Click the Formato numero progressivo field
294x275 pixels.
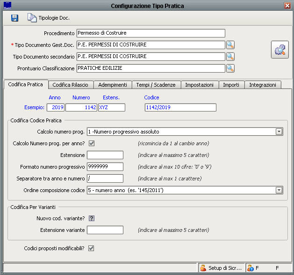click(105, 167)
